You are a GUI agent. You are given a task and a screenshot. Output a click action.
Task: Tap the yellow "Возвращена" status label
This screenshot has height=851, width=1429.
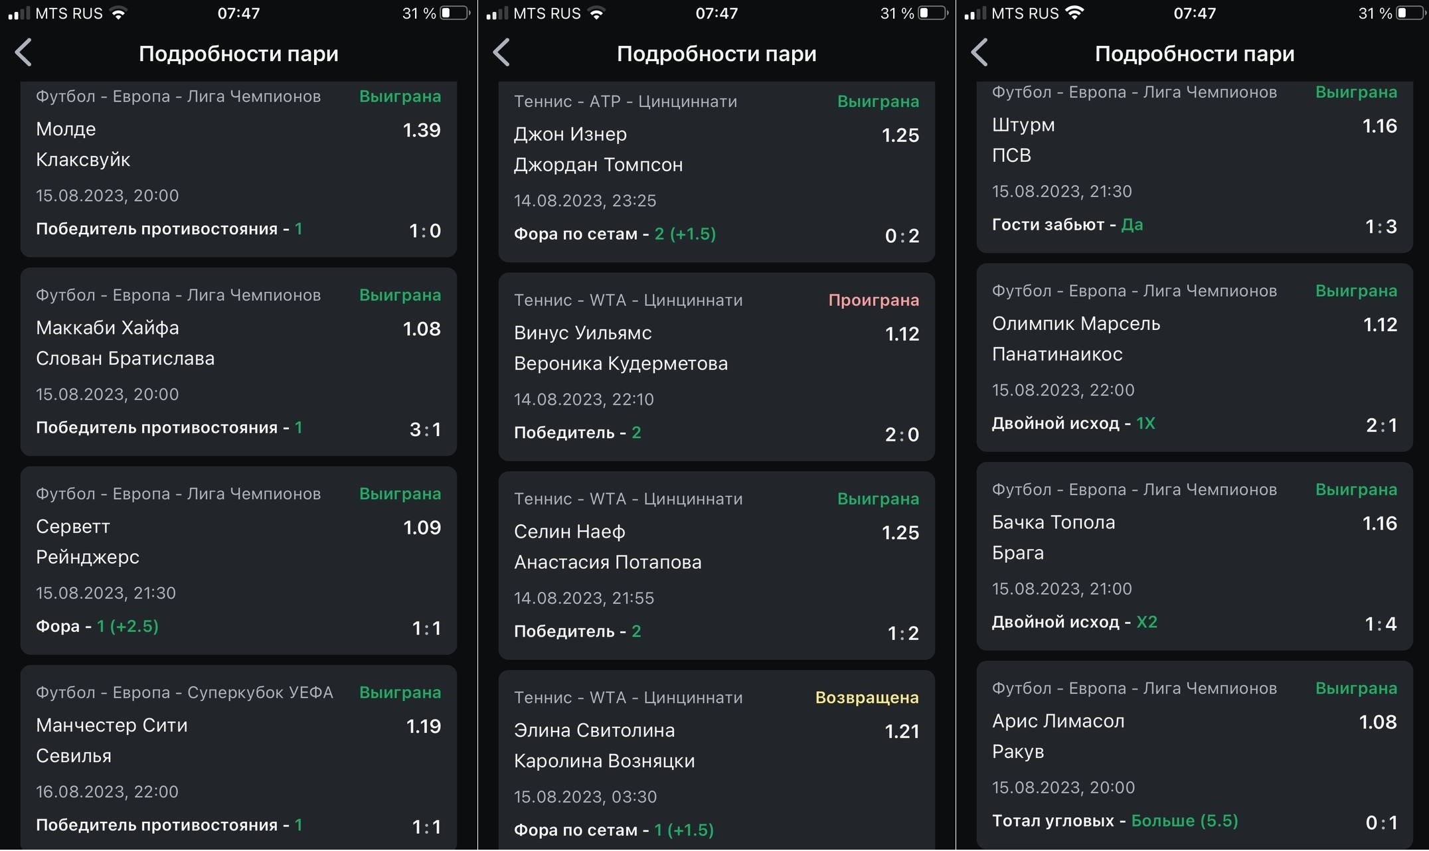pyautogui.click(x=867, y=698)
